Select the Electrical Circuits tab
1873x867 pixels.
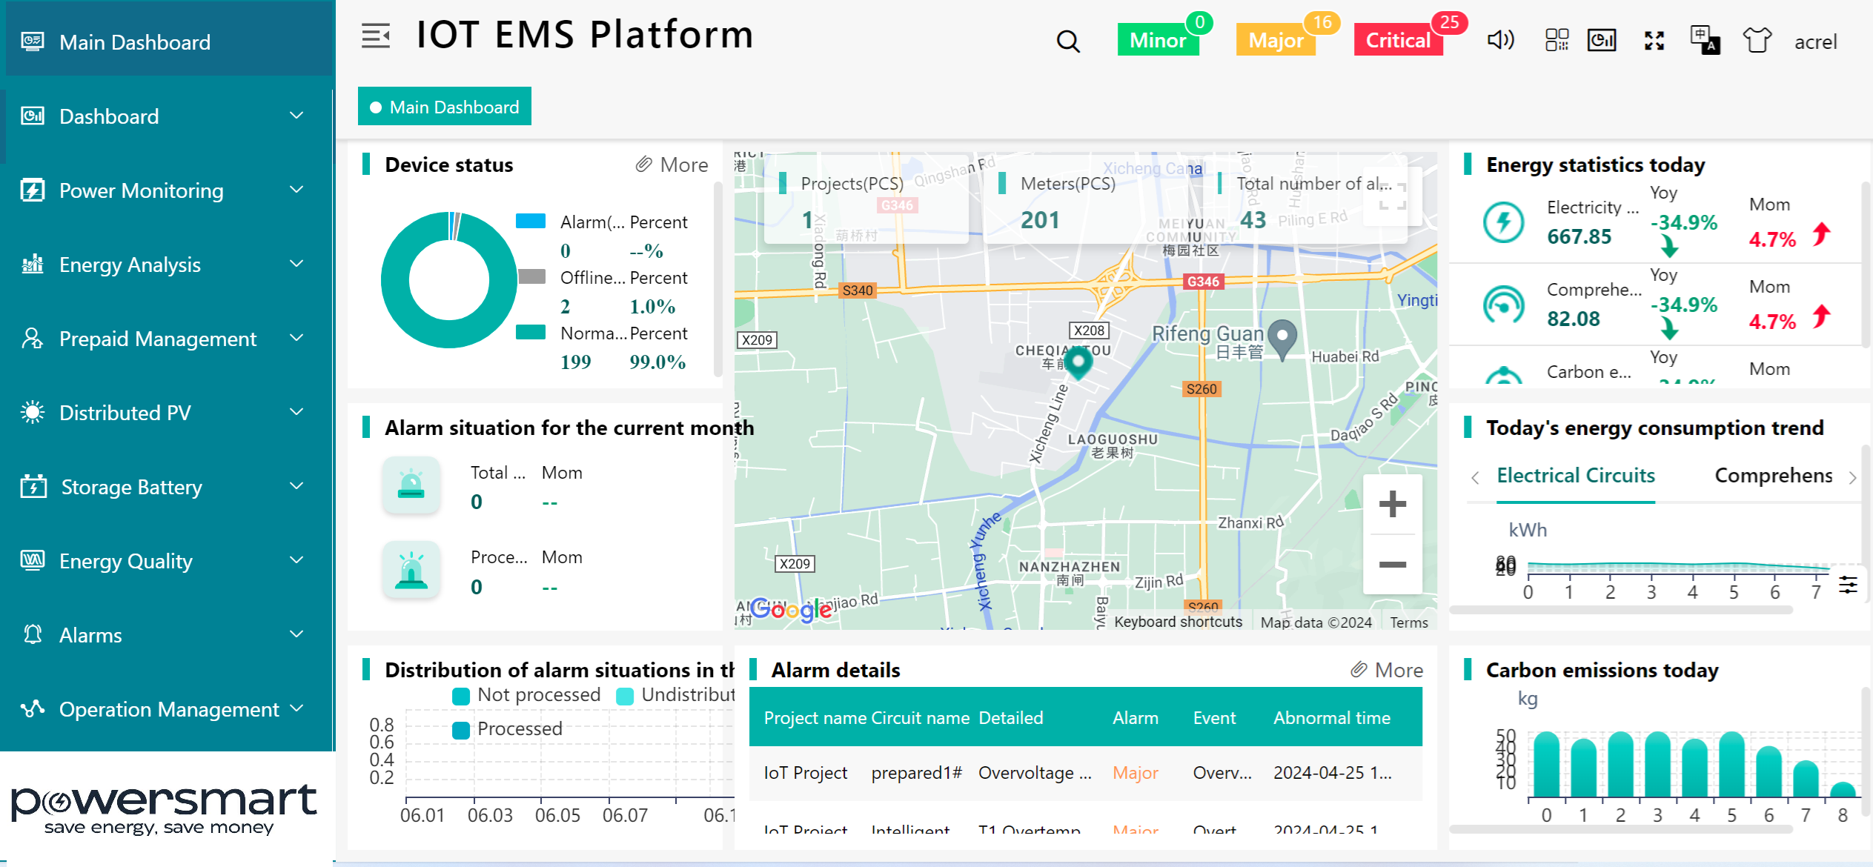pos(1576,476)
